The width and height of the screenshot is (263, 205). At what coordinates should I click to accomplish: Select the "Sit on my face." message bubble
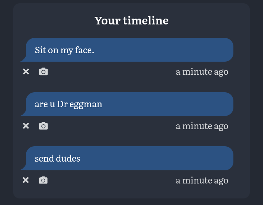tap(127, 50)
